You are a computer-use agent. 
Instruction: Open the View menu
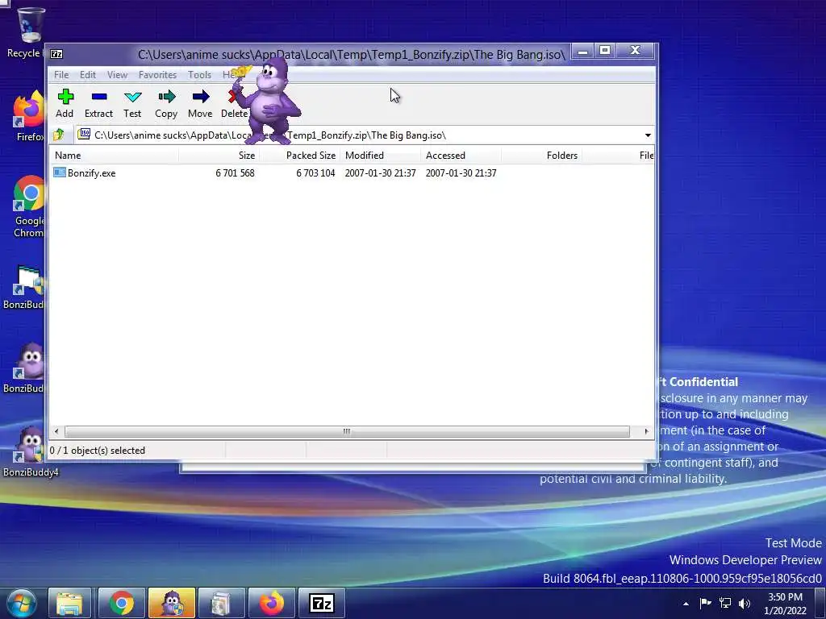point(117,75)
